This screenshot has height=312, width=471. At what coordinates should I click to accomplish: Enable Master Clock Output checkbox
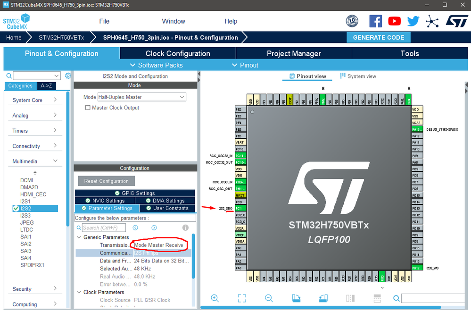coord(88,108)
